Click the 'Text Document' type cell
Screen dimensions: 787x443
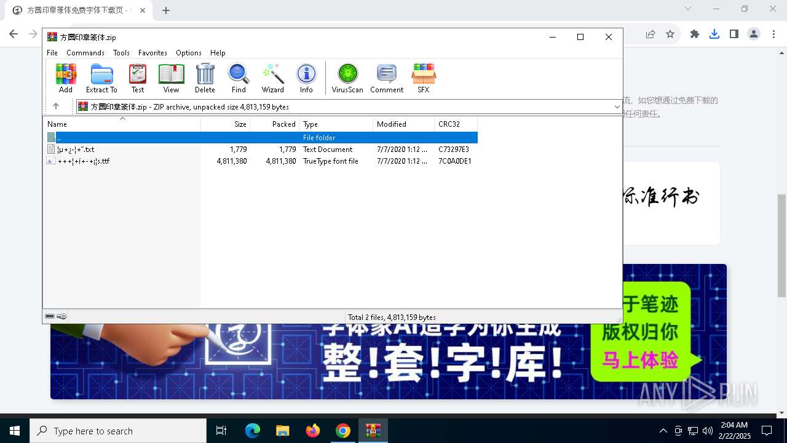click(x=328, y=150)
